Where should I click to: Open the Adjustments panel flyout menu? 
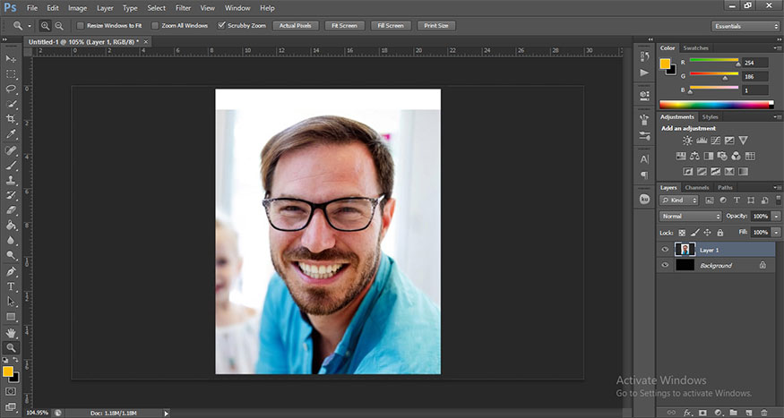(x=778, y=117)
